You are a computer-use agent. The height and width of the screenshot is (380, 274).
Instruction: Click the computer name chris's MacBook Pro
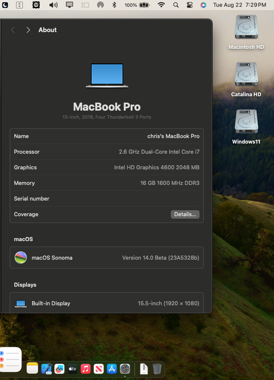173,136
